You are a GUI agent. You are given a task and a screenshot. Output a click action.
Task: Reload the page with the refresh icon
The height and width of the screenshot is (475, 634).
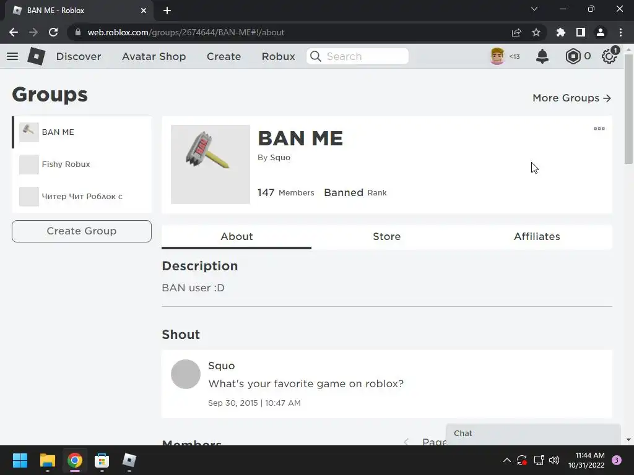(x=53, y=32)
